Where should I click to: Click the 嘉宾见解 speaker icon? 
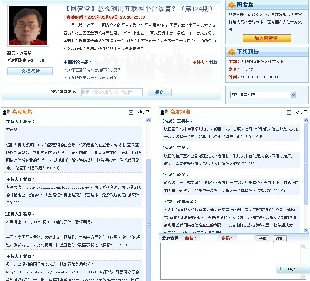click(6, 112)
